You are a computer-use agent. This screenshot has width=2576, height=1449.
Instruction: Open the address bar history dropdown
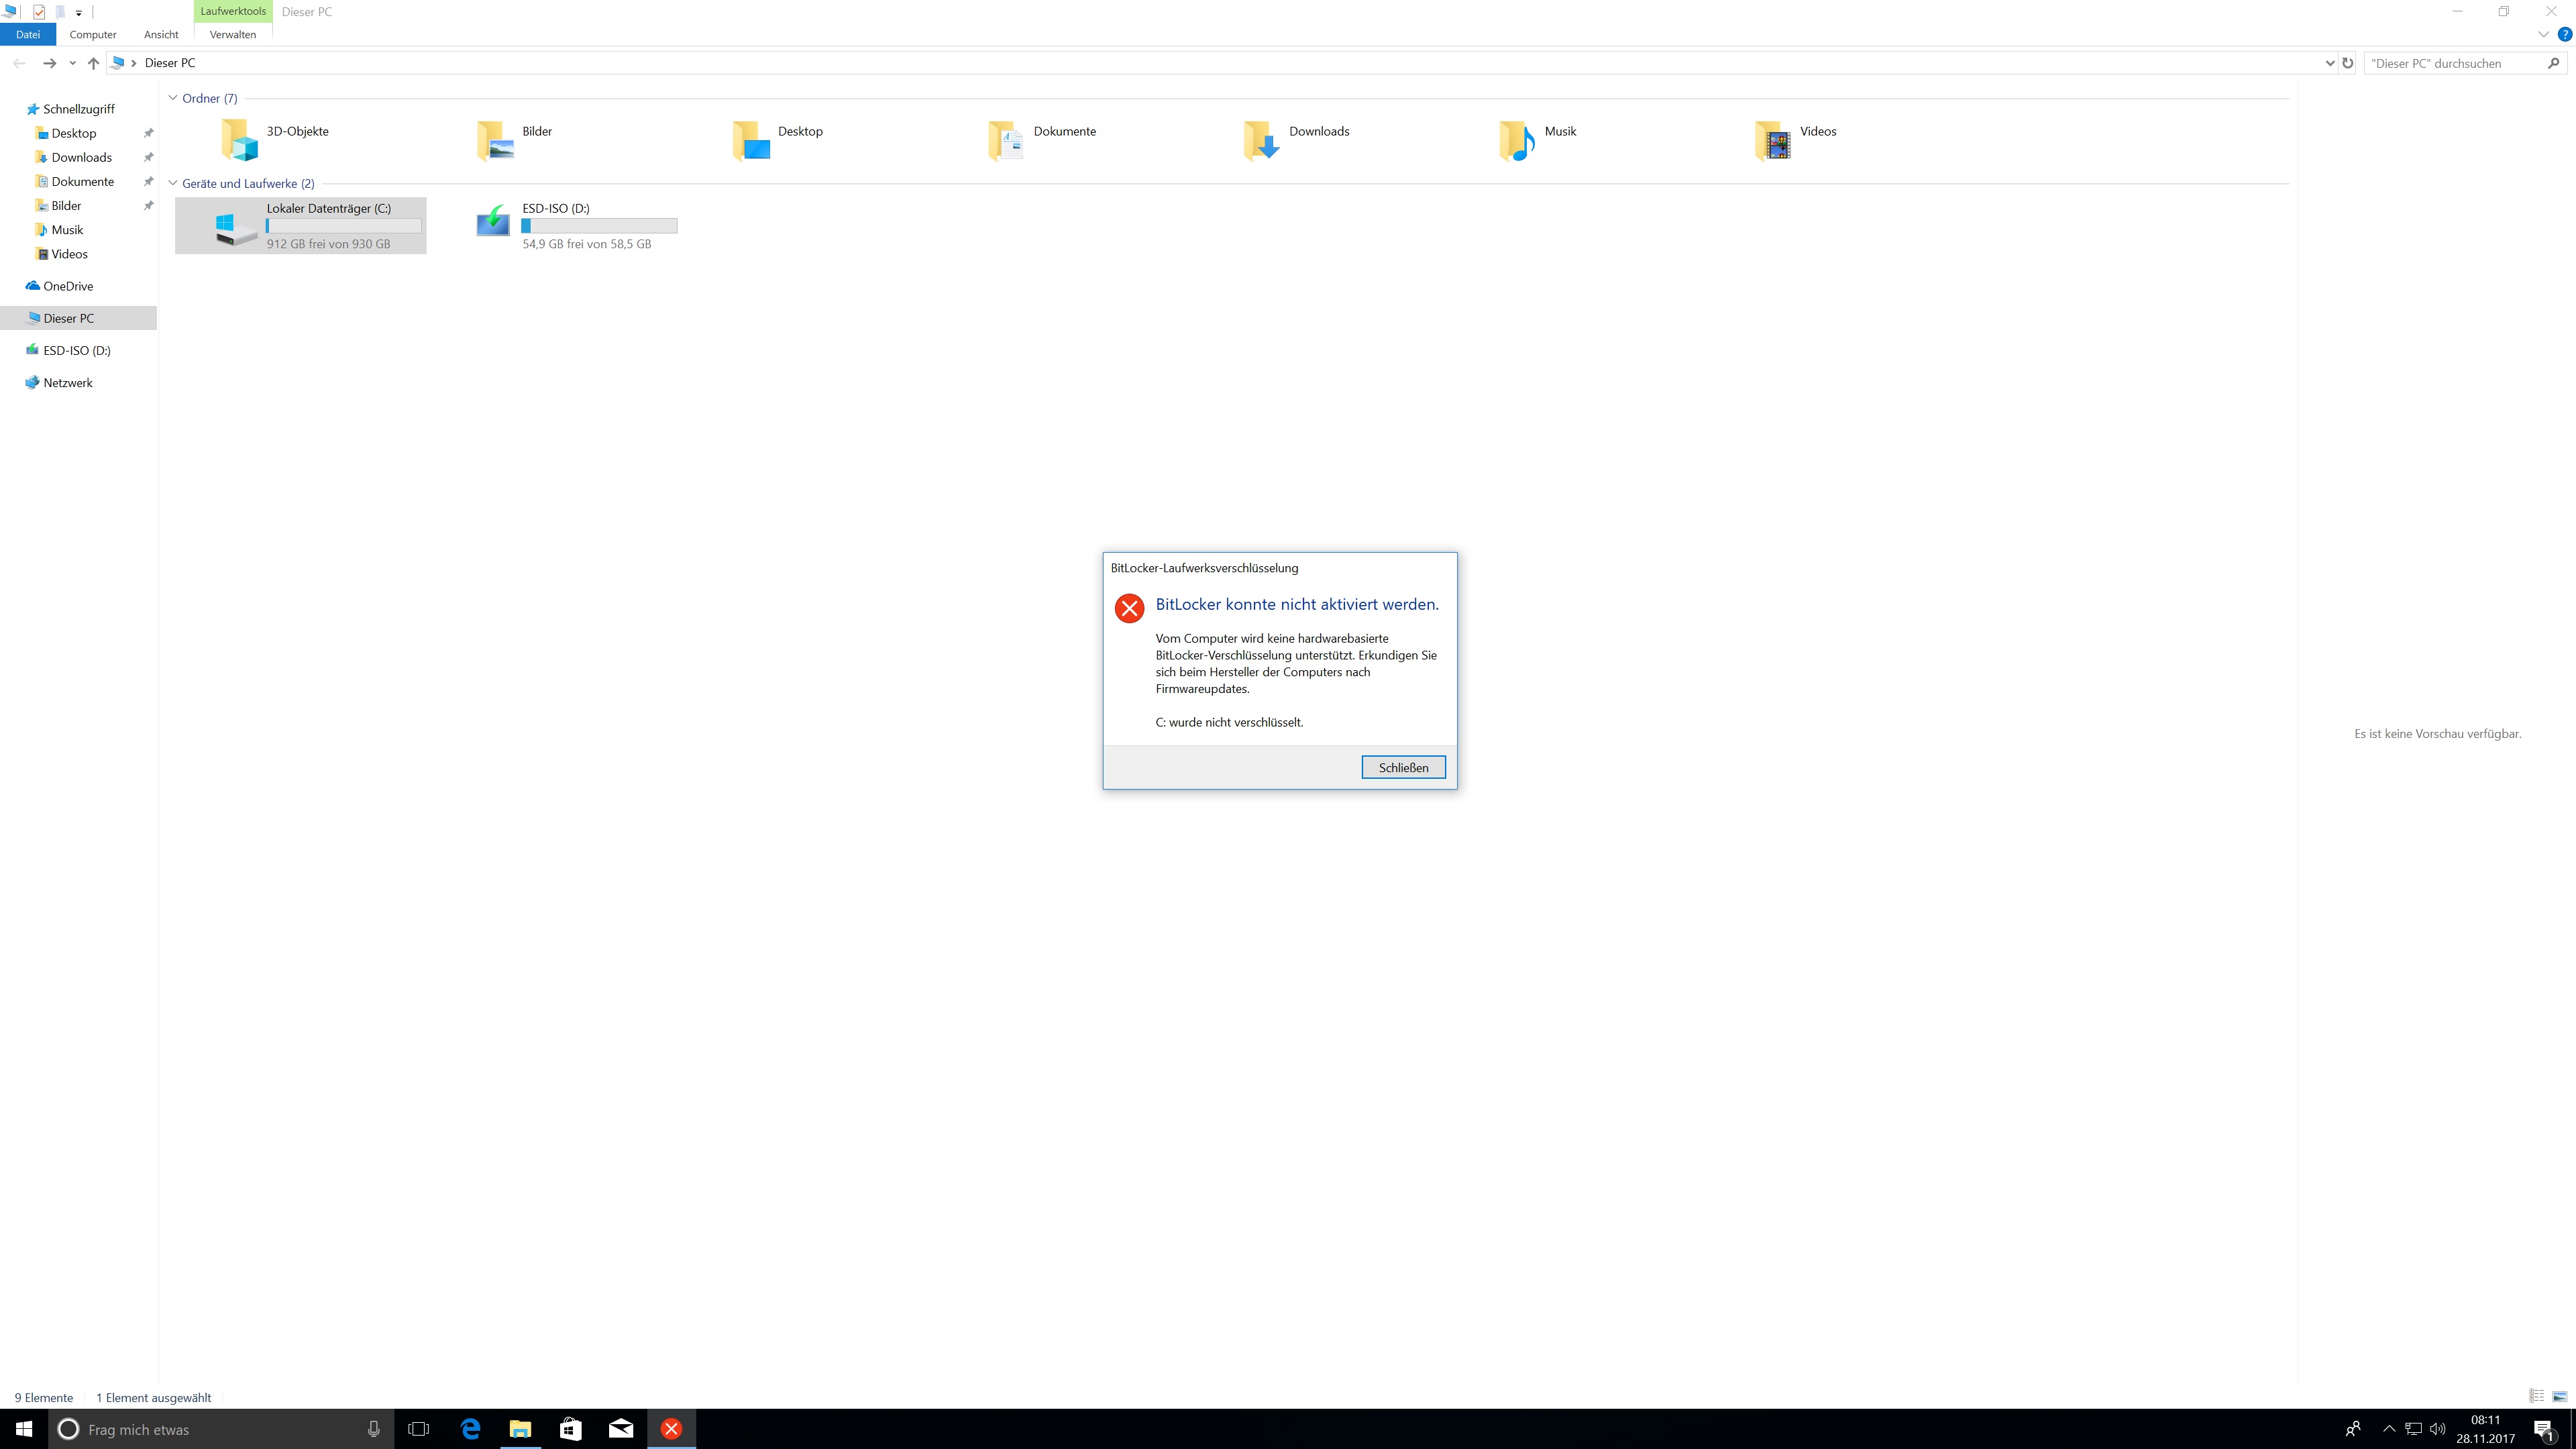pos(2330,63)
